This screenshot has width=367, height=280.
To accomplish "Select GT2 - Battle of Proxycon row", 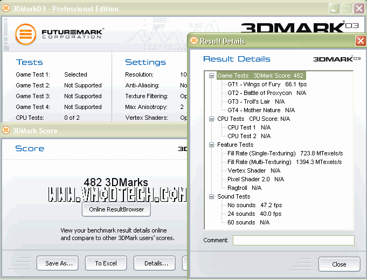I will pyautogui.click(x=267, y=93).
